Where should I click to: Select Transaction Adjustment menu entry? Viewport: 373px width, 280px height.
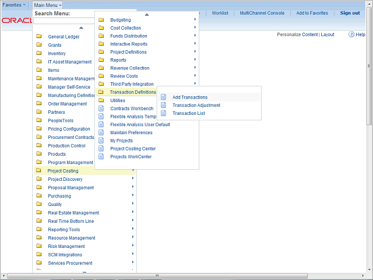coord(196,105)
